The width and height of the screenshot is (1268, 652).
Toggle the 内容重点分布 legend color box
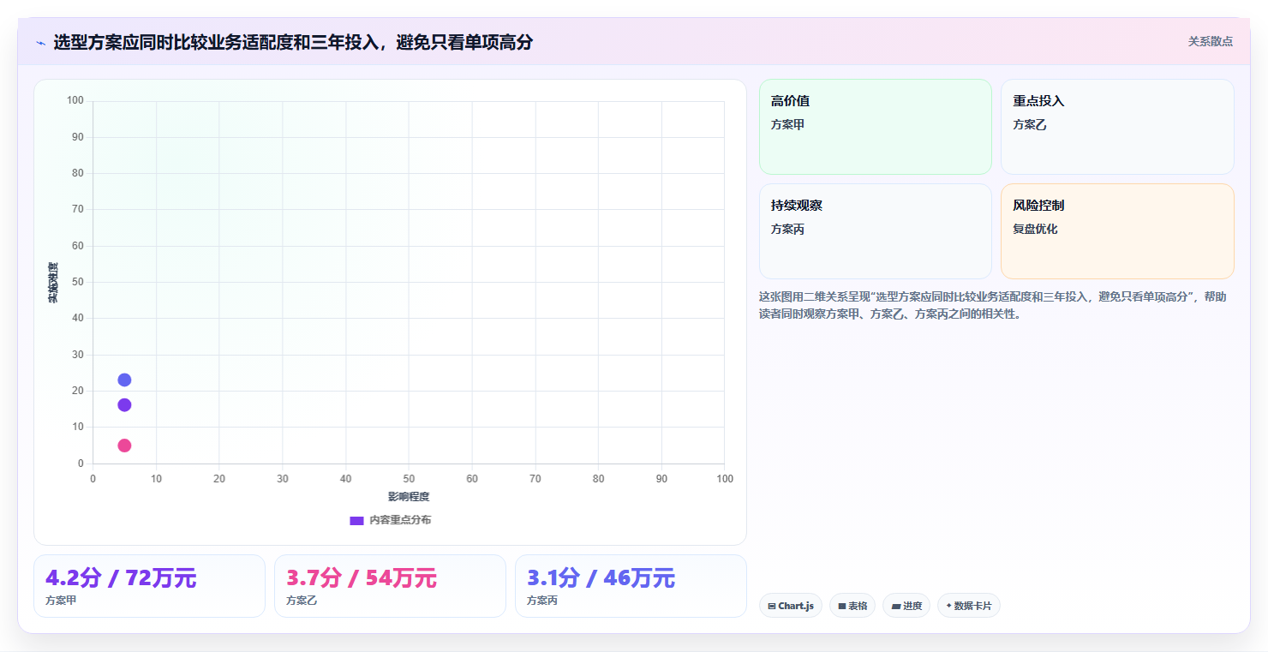(356, 521)
